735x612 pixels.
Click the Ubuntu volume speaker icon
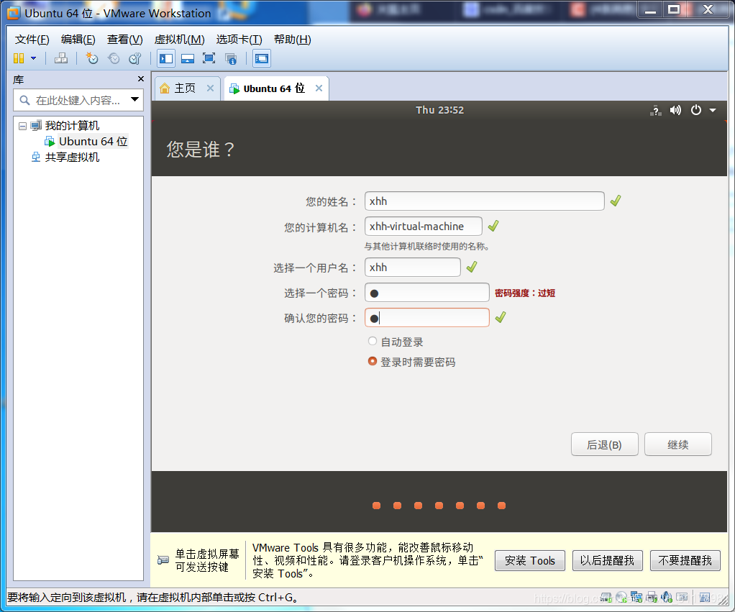tap(675, 110)
